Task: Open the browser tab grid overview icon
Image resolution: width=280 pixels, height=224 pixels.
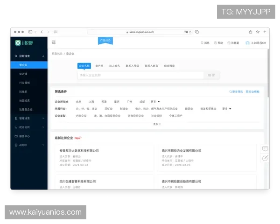Action: click(x=56, y=32)
